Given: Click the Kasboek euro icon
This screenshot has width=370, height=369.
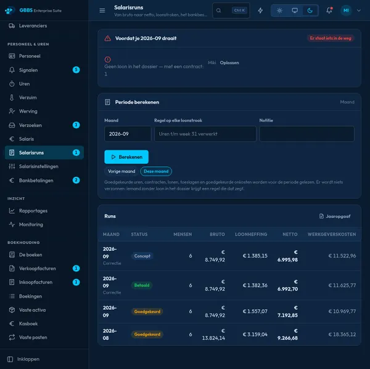Looking at the screenshot, I should (x=12, y=323).
